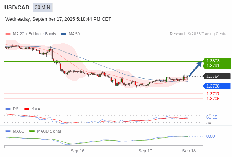
Task: Click the Sep 17 timeline date label
Action: [145, 151]
